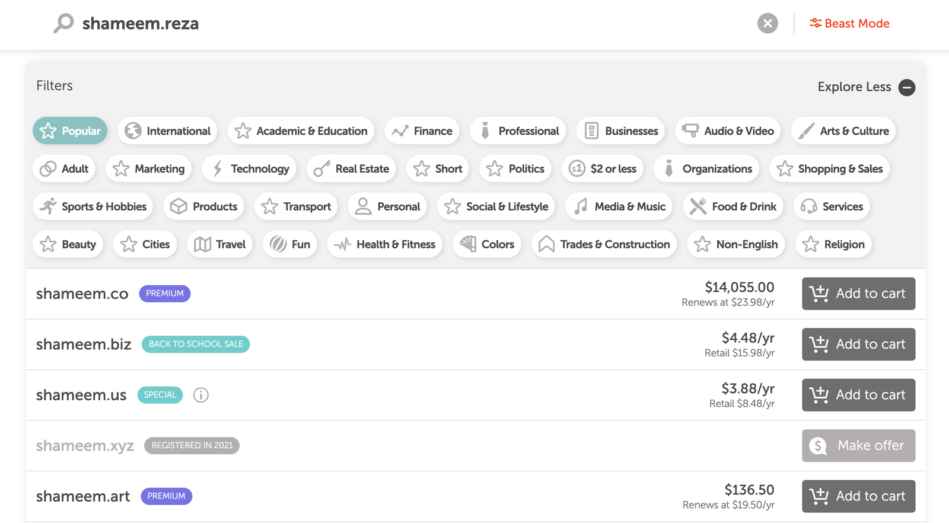Click PREMIUM badge on shameem.art

[x=166, y=496]
